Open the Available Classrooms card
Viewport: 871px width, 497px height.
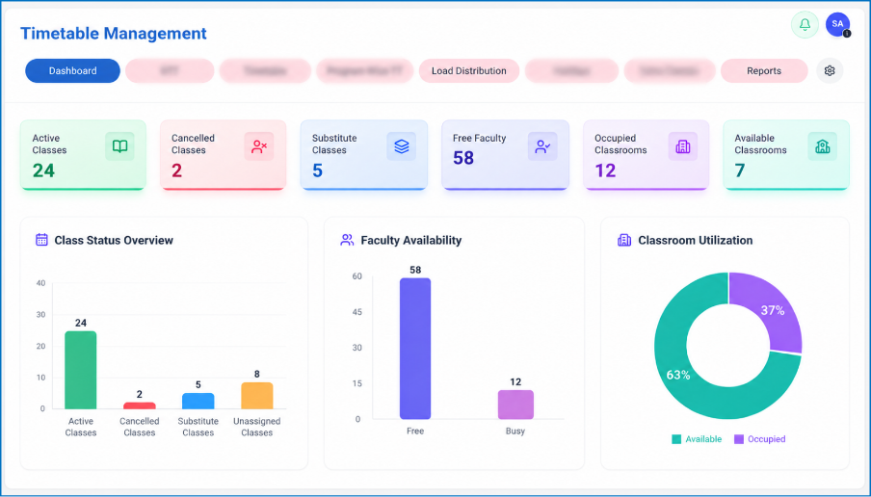(x=786, y=155)
